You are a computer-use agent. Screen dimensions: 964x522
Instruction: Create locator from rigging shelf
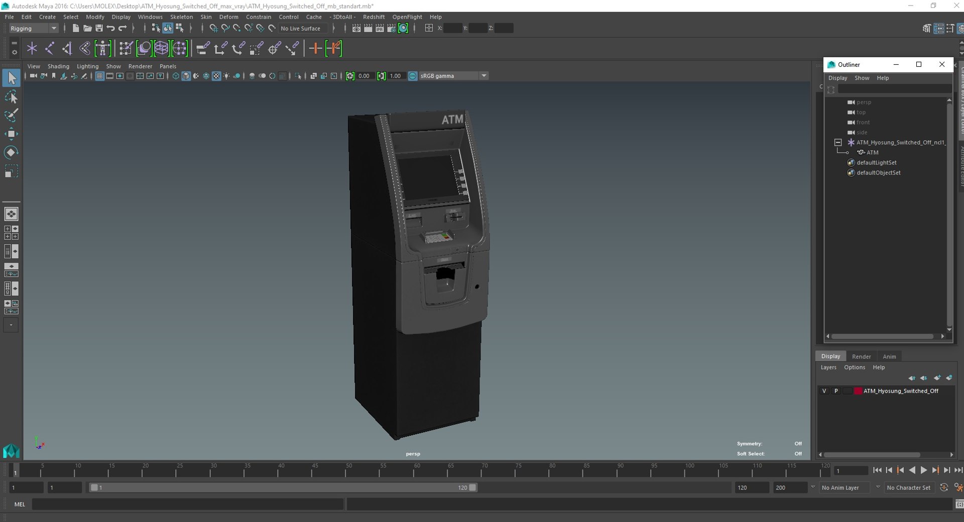click(x=32, y=49)
